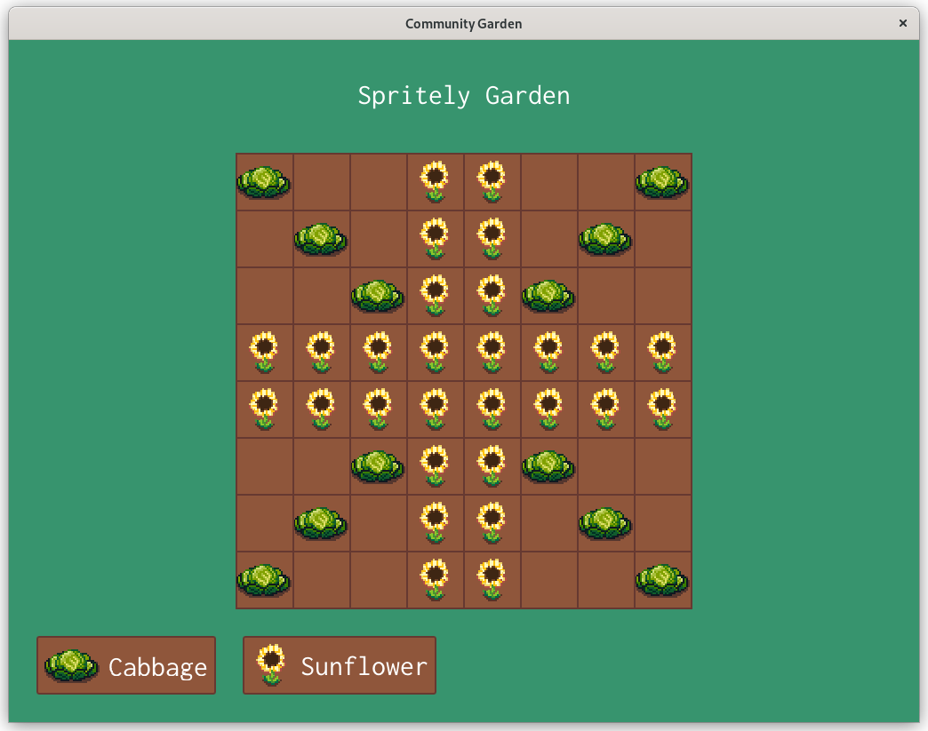Click the cabbage in the bottom-left corner tile

(264, 580)
